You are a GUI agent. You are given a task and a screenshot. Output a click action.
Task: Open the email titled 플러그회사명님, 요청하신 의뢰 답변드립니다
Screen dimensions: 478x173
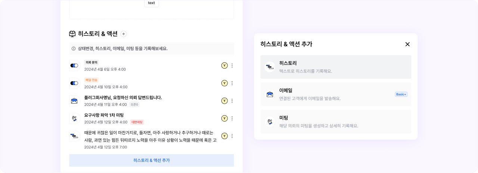tap(123, 98)
